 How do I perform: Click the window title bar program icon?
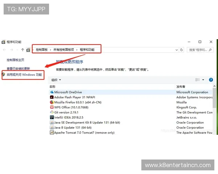pyautogui.click(x=4, y=42)
